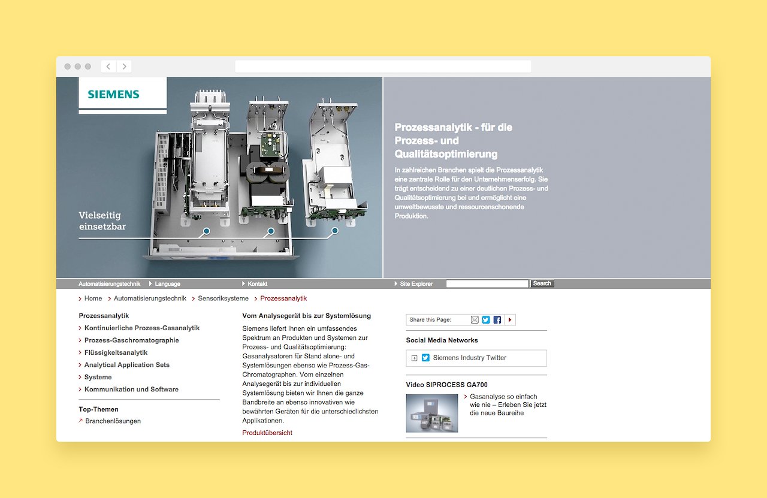Open Prozess-Gaschromatographie in sidebar

131,340
